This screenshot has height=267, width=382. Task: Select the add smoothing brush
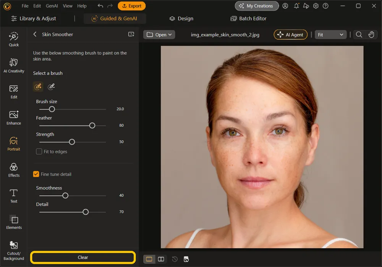click(38, 87)
